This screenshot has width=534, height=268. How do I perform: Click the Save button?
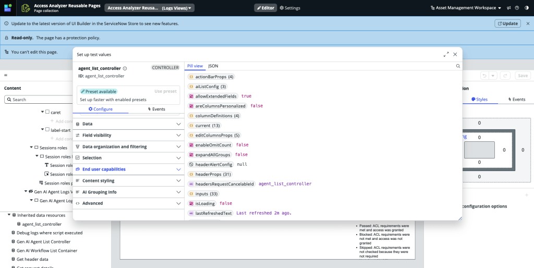(x=523, y=76)
